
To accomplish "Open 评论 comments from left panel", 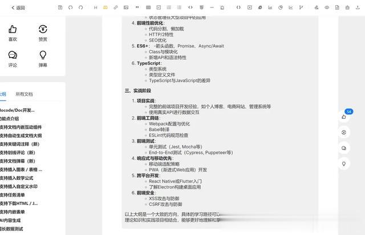I will [13, 59].
